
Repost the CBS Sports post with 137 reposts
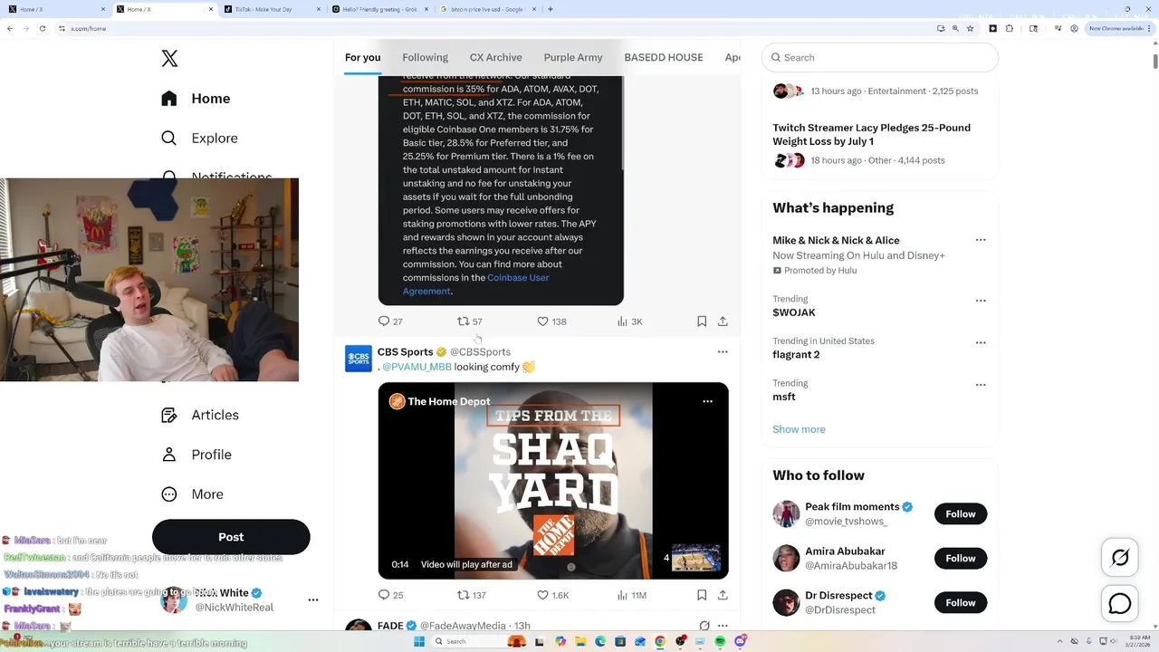pyautogui.click(x=472, y=595)
